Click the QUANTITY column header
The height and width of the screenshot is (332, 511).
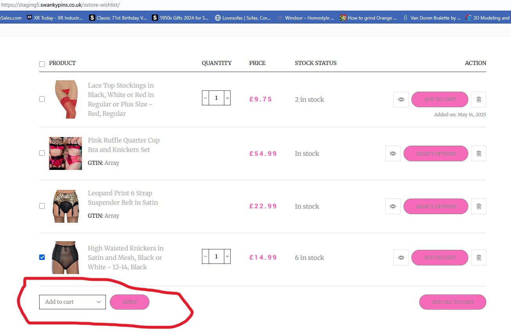[x=216, y=63]
